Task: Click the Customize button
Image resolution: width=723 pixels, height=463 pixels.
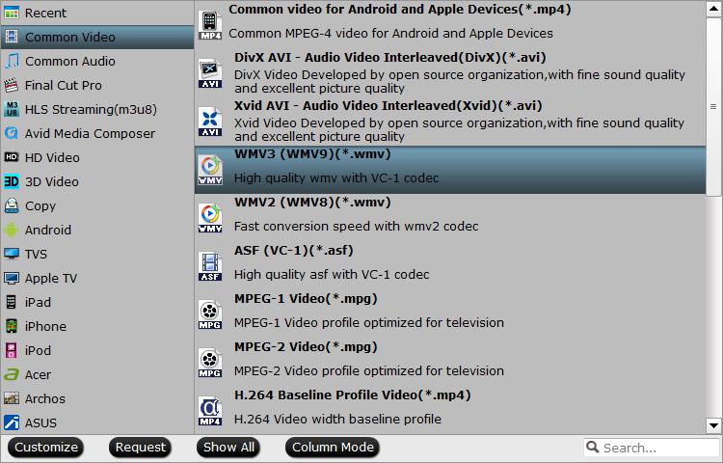Action: [x=46, y=448]
